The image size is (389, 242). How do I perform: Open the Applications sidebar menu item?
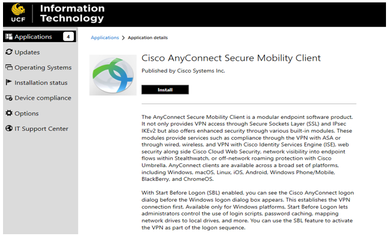(x=40, y=37)
